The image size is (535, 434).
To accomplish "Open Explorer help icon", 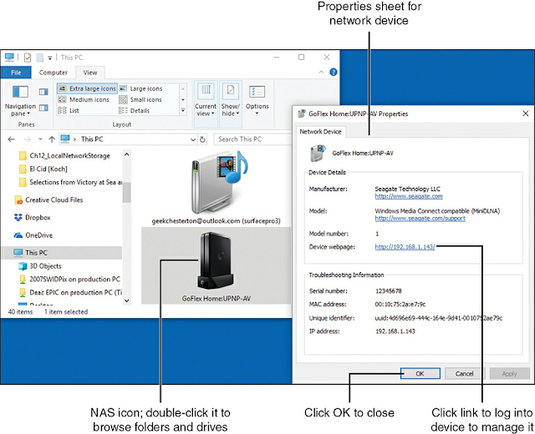I will [334, 73].
